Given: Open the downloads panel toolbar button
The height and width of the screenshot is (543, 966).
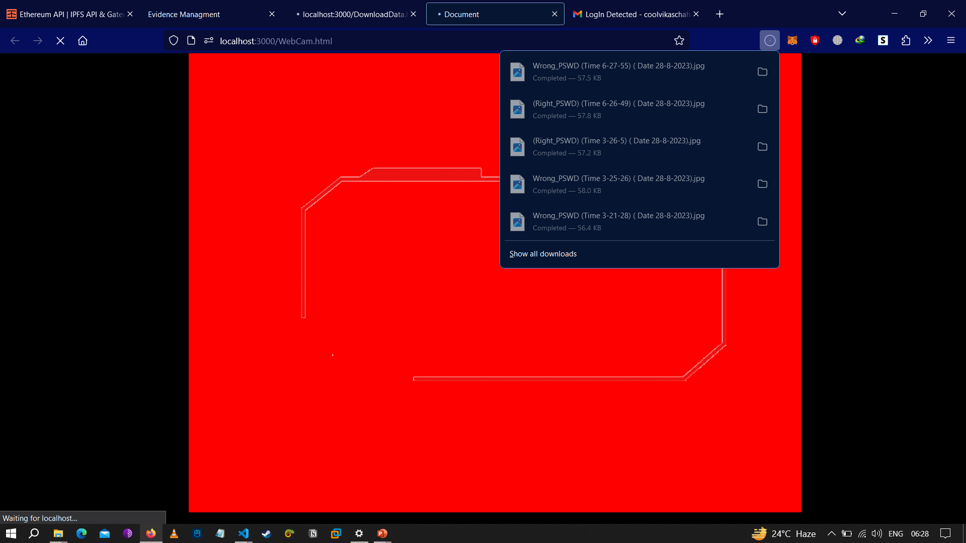Looking at the screenshot, I should (769, 41).
